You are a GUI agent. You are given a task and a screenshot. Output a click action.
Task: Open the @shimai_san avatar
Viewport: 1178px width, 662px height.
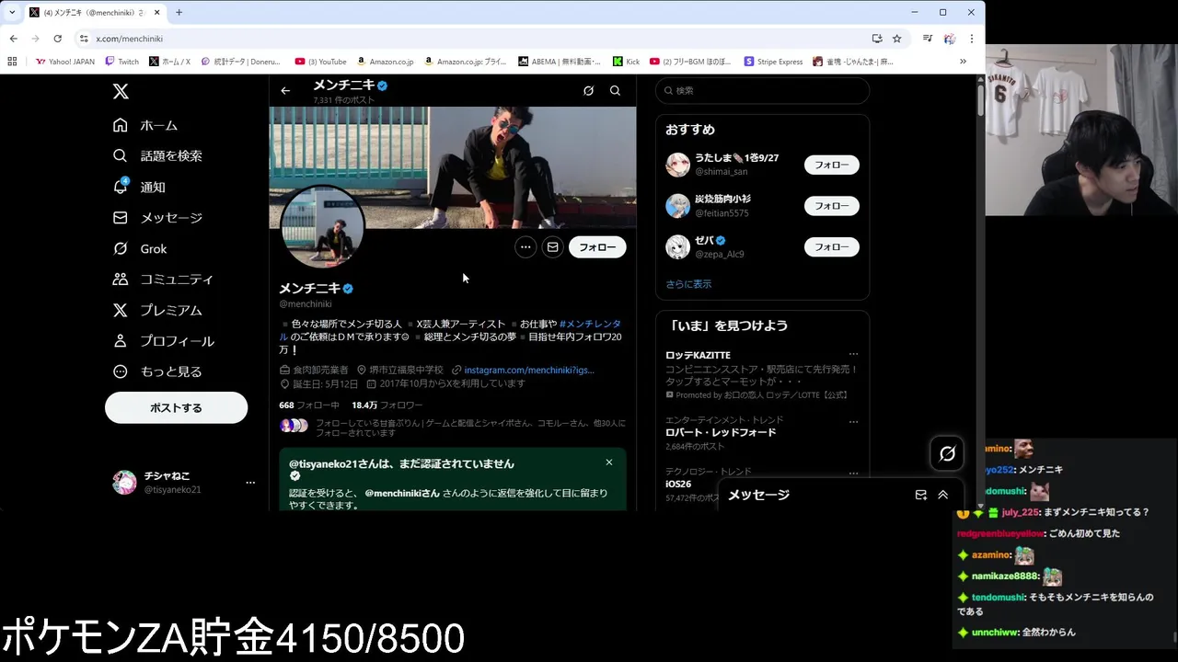coord(678,165)
